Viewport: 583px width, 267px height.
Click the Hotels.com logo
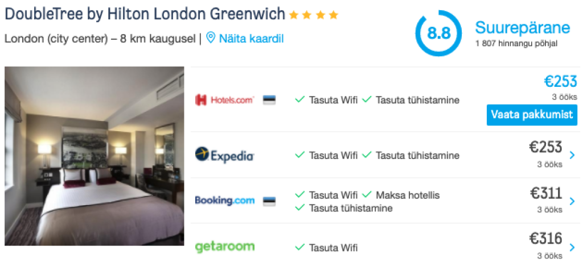click(x=224, y=100)
